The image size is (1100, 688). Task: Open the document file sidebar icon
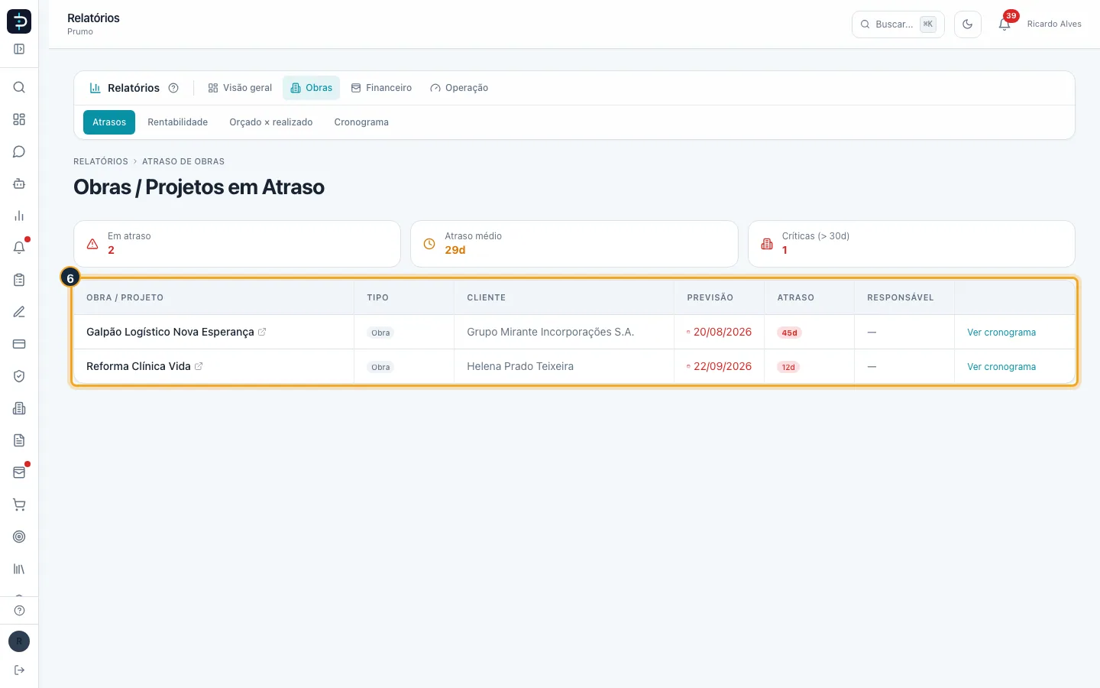pyautogui.click(x=19, y=440)
